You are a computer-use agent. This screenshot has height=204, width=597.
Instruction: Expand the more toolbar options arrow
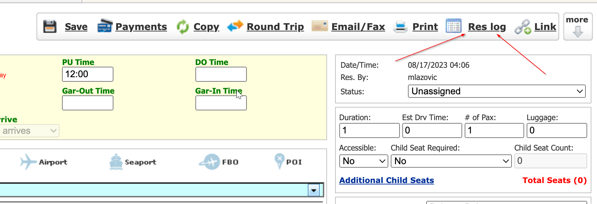577,31
